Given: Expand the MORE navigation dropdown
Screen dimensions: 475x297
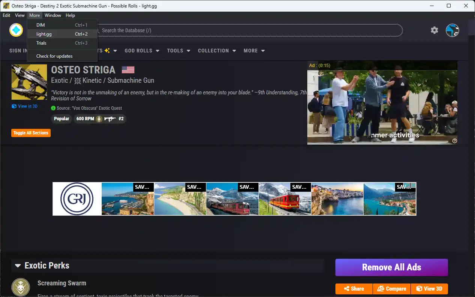Looking at the screenshot, I should (x=254, y=51).
